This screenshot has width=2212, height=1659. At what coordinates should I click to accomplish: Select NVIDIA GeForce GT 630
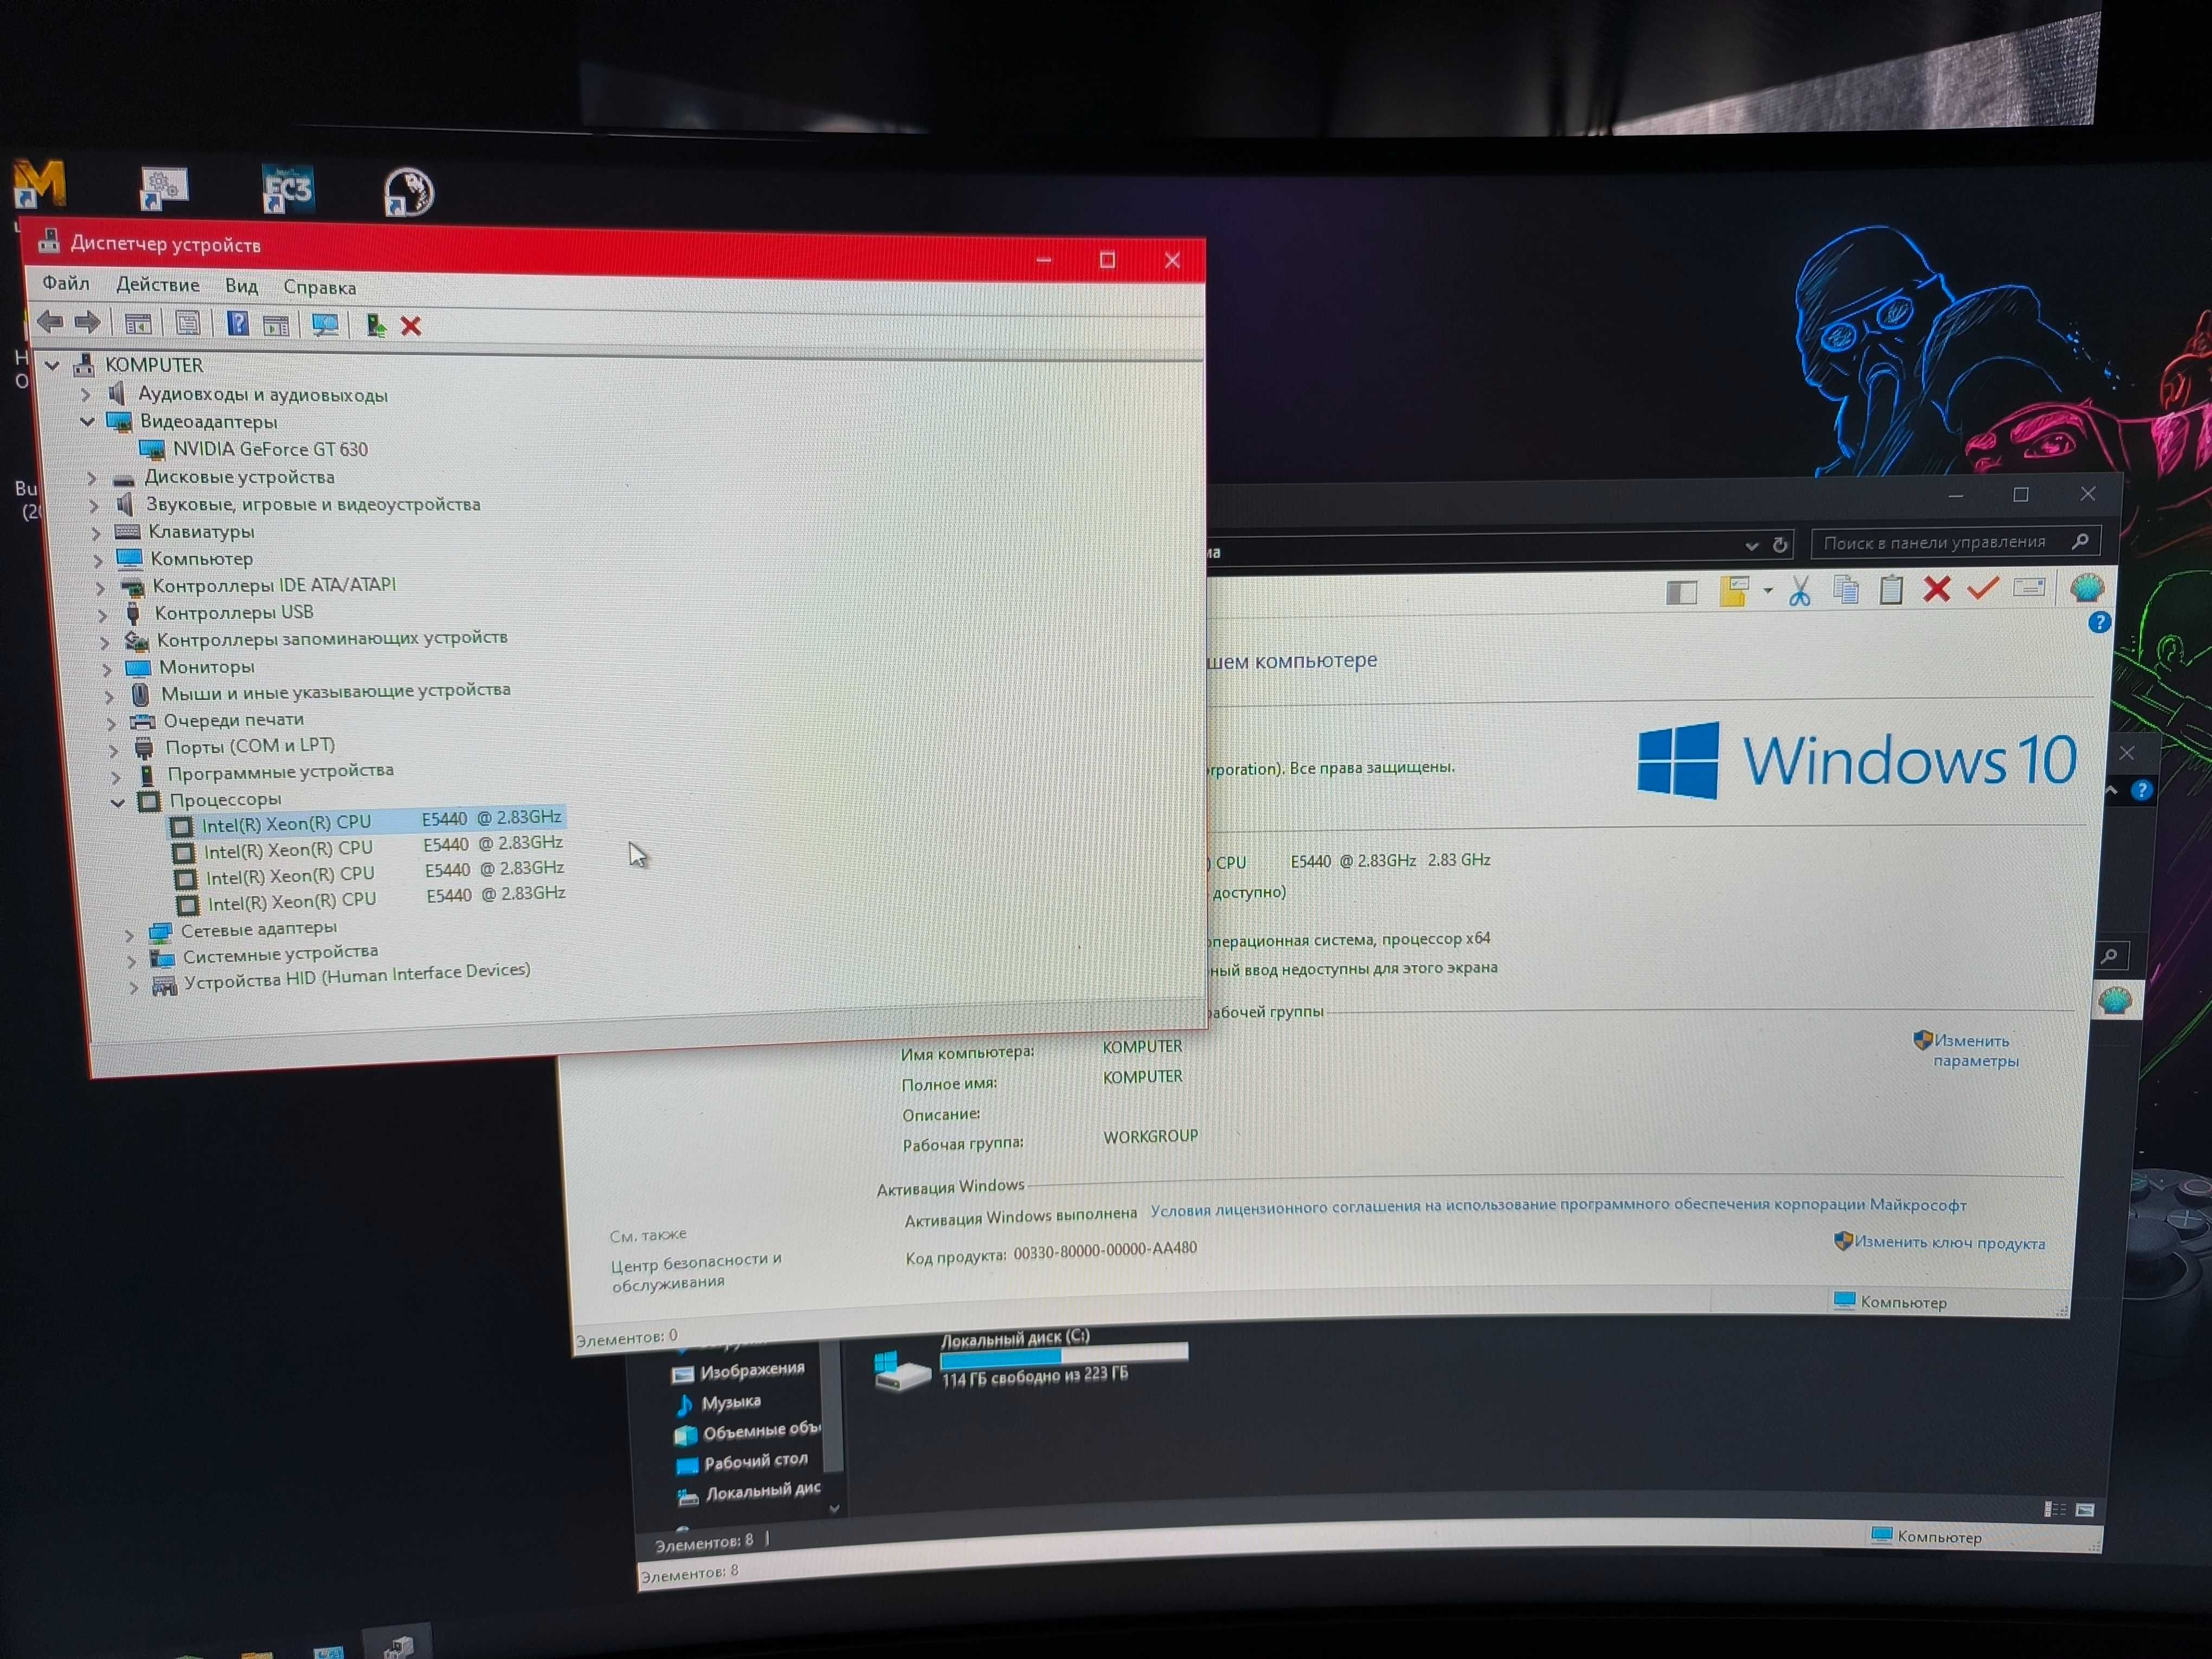[x=270, y=450]
